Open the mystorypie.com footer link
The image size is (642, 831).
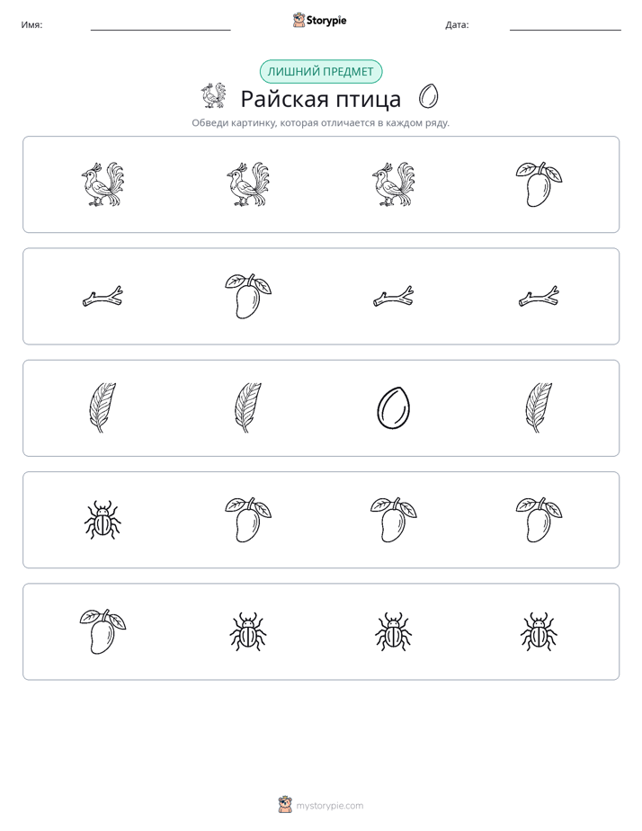point(329,806)
